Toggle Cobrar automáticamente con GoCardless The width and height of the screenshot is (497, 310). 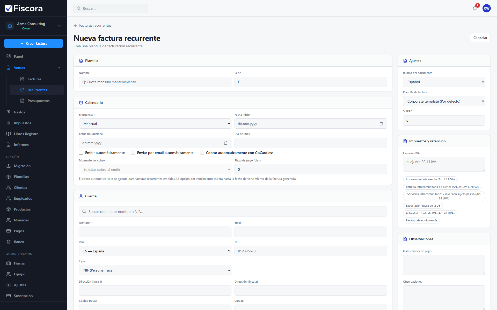[202, 153]
